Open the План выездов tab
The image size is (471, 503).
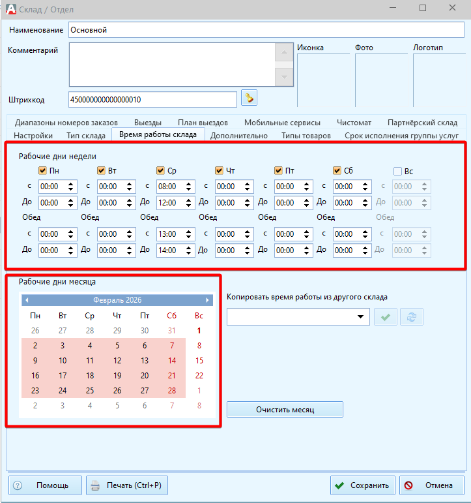[203, 123]
